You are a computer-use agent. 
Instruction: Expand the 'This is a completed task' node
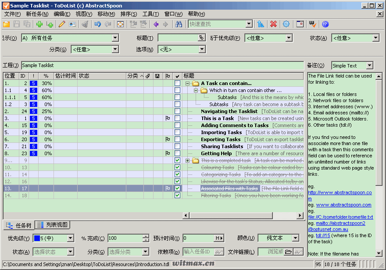click(187, 160)
